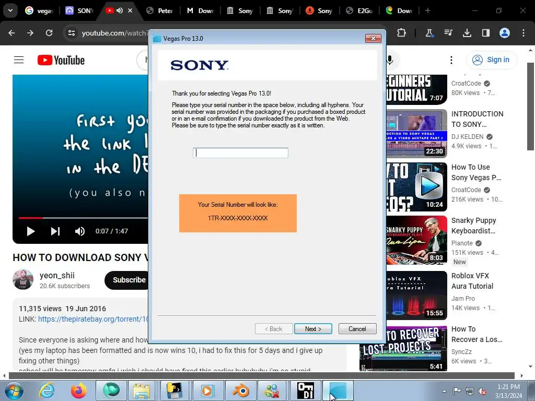Seek on the video progress bar
This screenshot has height=401, width=535.
click(x=83, y=218)
